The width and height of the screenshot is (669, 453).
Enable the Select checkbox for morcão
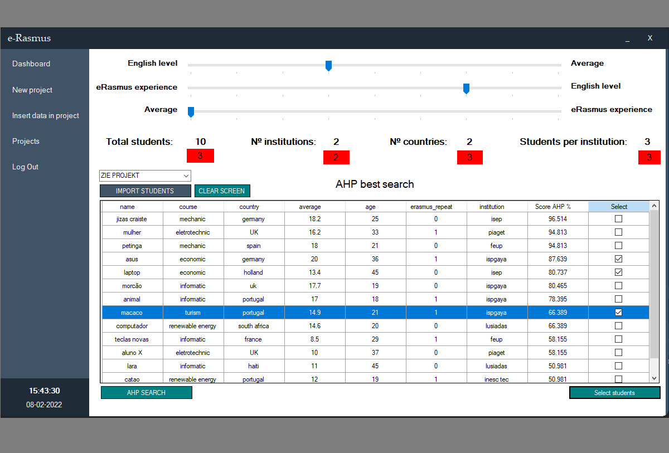(618, 286)
